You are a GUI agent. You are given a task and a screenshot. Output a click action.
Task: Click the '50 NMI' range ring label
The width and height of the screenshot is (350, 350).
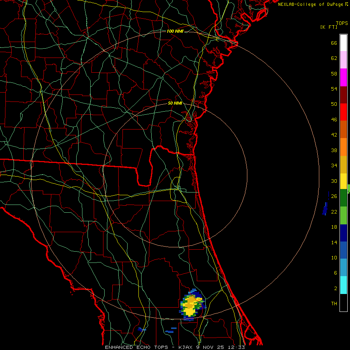pyautogui.click(x=175, y=103)
